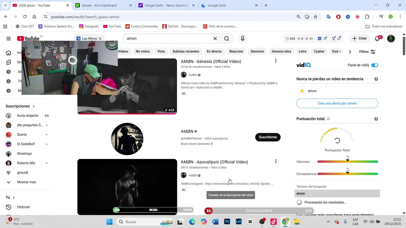Open the vidIQ list icon in header
This screenshot has width=406, height=228.
[325, 39]
